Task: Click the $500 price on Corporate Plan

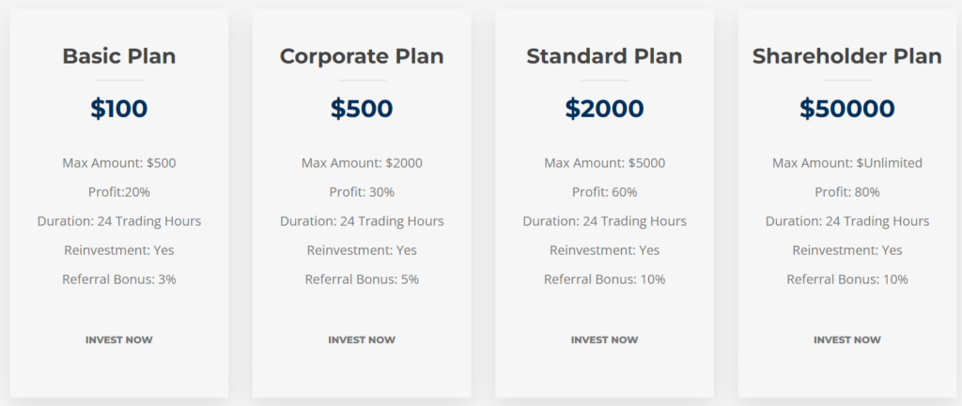Action: point(362,109)
